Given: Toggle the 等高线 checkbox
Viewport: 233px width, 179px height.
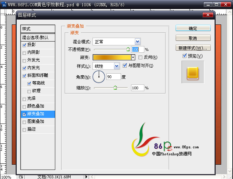Looking at the screenshot, I should click(29, 84).
